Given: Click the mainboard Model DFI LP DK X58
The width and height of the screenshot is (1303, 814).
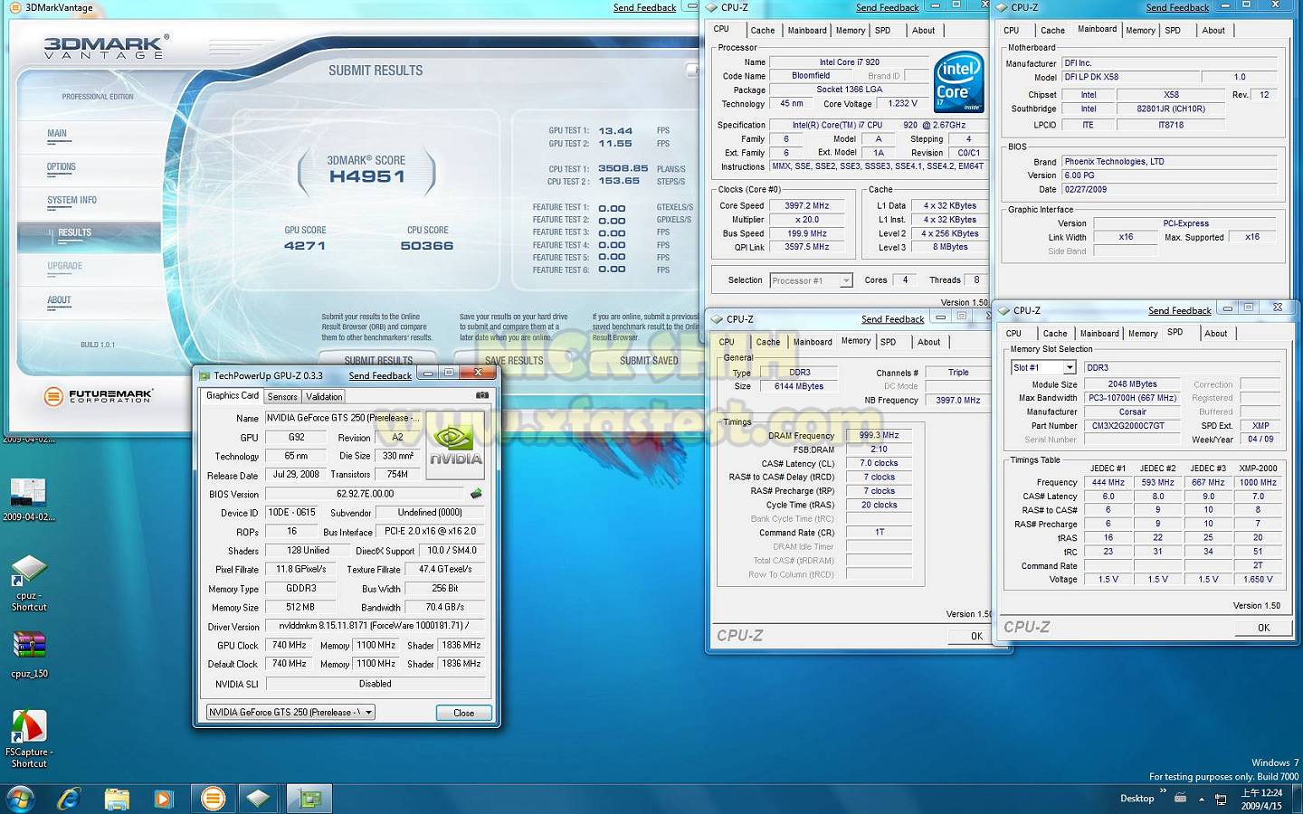Looking at the screenshot, I should (x=1130, y=77).
